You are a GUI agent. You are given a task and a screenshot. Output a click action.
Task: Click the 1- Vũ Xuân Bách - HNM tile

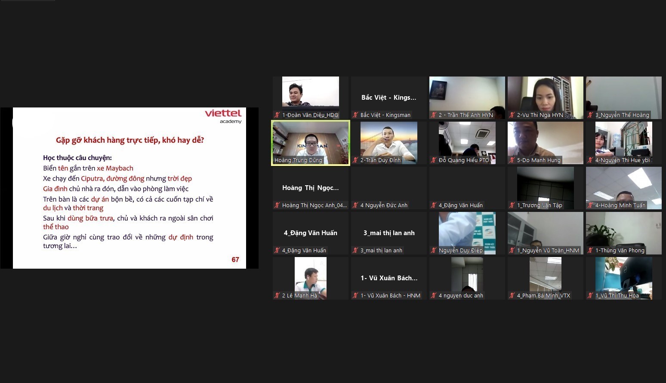[x=389, y=278]
